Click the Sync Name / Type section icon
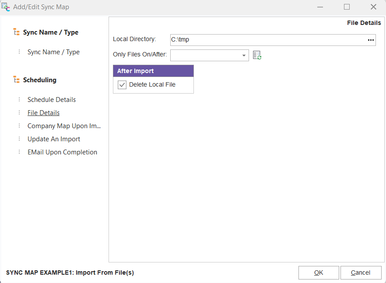Screen dimensions: 386x283 click(x=17, y=32)
